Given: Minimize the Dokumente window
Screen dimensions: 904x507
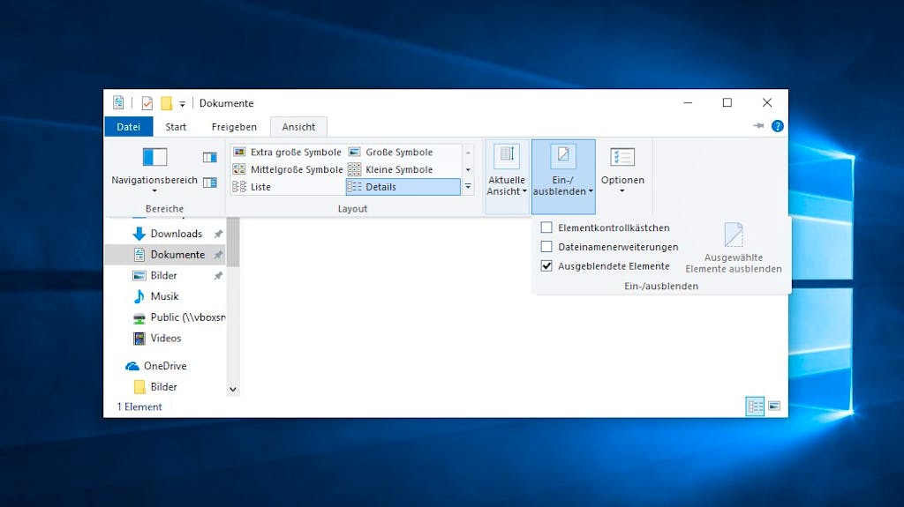Looking at the screenshot, I should coord(688,102).
